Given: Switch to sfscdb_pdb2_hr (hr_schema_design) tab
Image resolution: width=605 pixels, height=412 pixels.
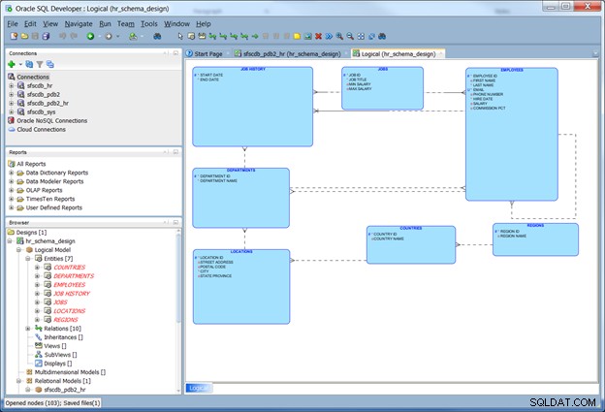Looking at the screenshot, I should coord(288,54).
